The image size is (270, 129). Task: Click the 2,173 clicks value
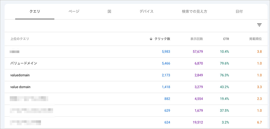click(x=166, y=75)
